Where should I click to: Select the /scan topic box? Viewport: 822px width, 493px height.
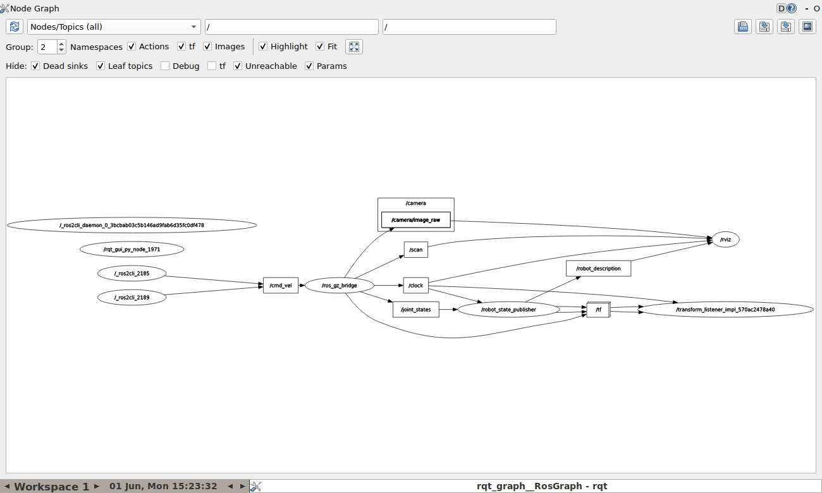pos(416,250)
